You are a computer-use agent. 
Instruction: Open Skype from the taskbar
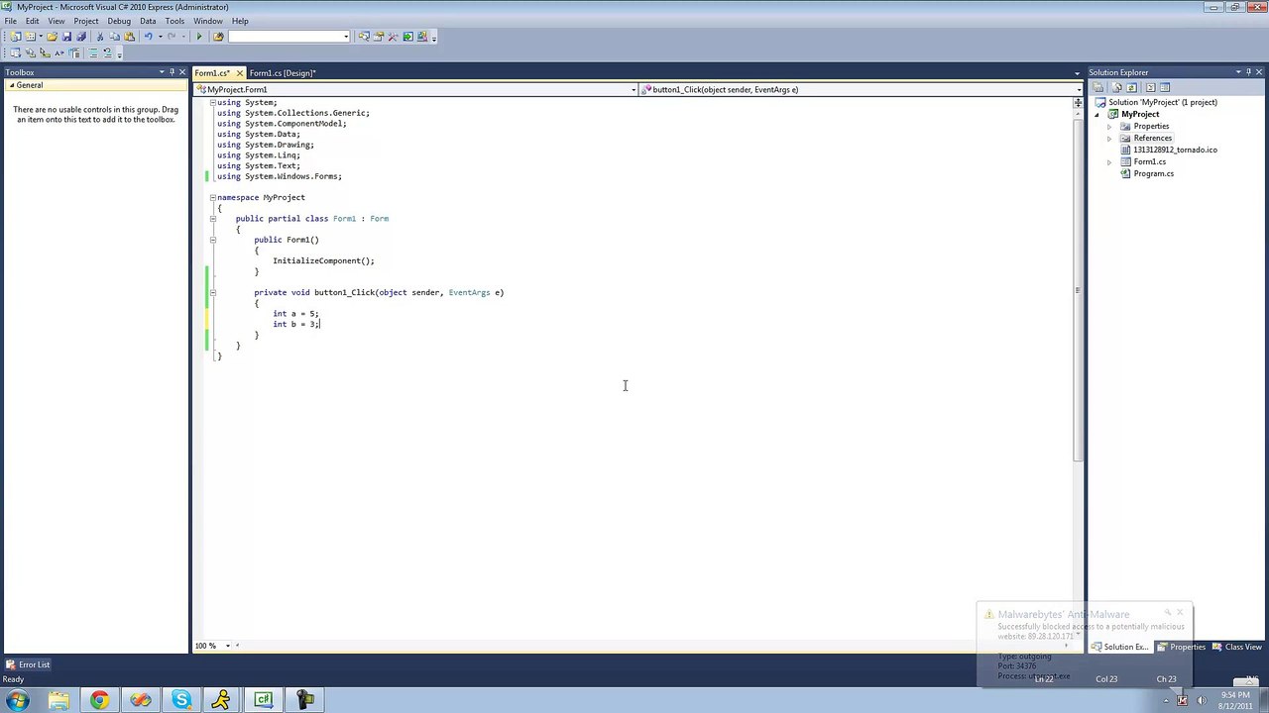181,700
